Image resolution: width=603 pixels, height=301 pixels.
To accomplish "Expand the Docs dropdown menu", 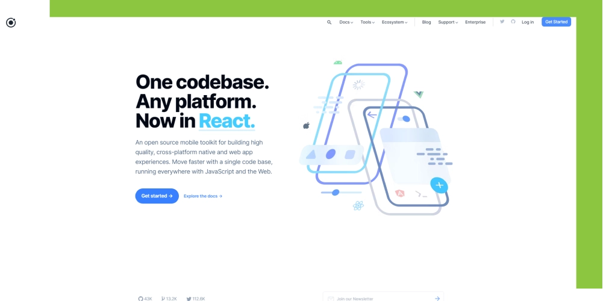I will pyautogui.click(x=346, y=22).
